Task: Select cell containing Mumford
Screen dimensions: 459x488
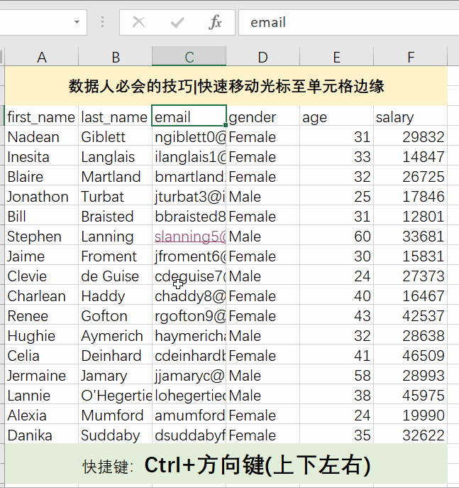Action: click(116, 415)
